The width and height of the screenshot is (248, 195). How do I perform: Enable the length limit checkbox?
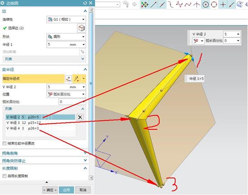4,176
